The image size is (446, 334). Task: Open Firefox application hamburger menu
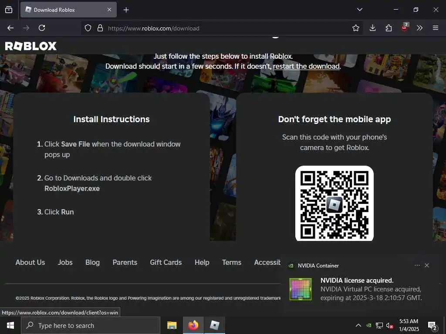pos(436,28)
